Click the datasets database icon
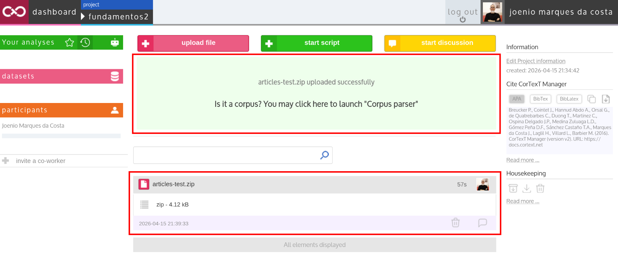The image size is (618, 266). [115, 76]
